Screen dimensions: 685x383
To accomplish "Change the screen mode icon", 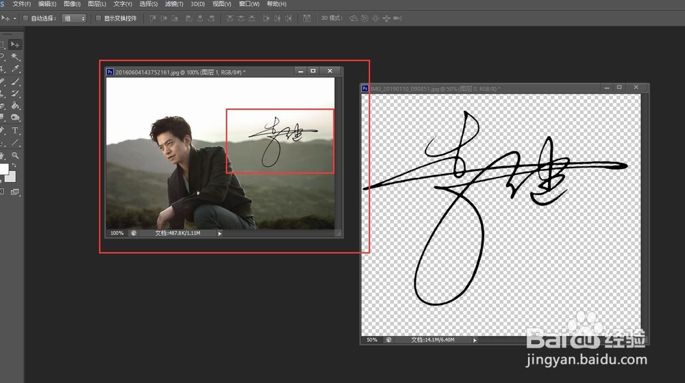I will [15, 192].
